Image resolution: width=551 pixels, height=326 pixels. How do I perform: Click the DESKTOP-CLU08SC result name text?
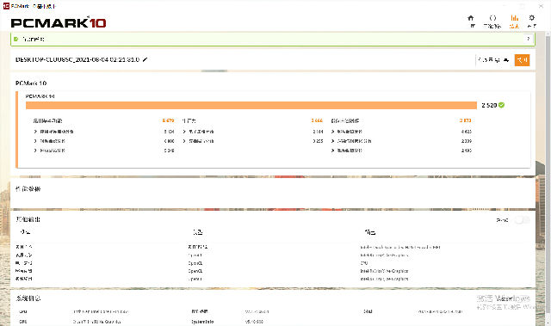(x=77, y=59)
